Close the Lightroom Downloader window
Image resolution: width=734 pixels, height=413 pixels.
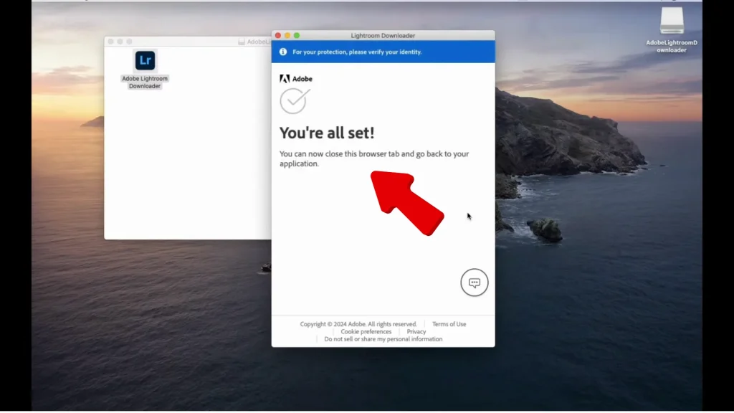coord(278,36)
